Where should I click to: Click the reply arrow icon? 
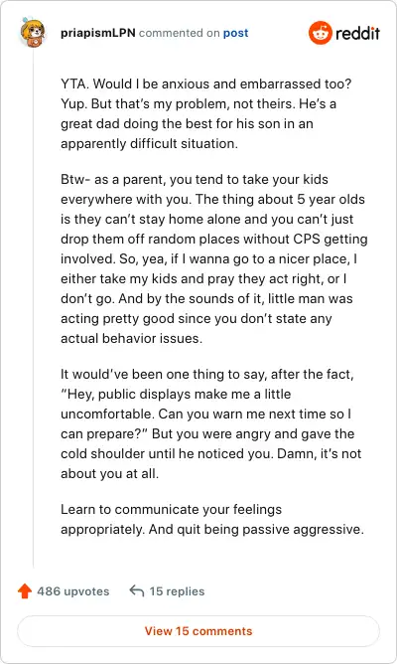click(137, 590)
